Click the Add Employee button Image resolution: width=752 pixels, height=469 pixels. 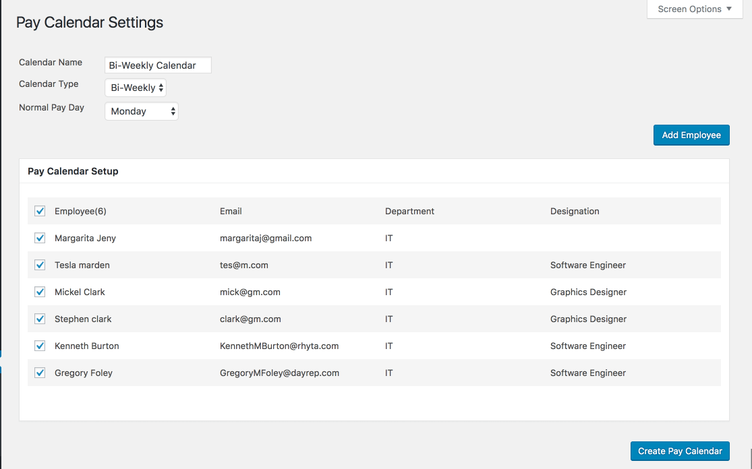pos(691,135)
